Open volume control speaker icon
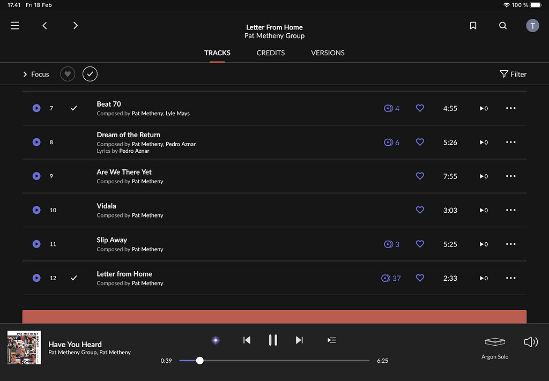Screen dimensions: 549x381 pos(530,342)
